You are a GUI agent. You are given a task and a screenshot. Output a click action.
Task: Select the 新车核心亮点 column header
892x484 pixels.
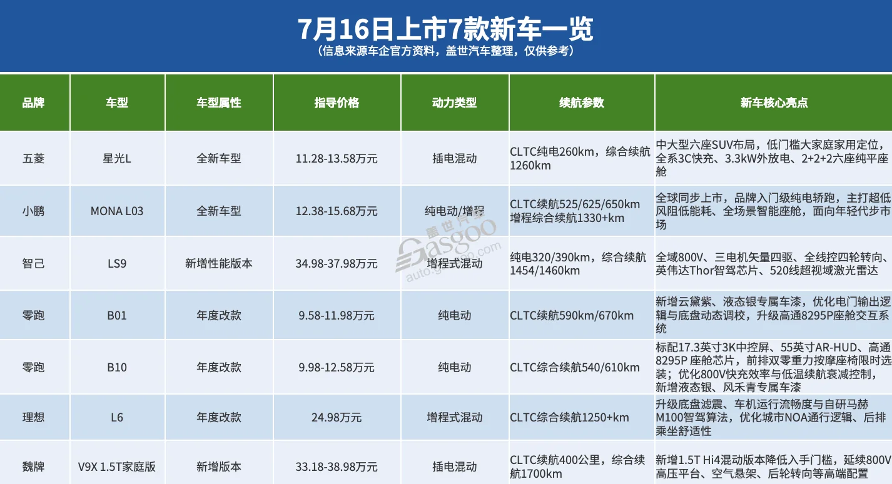(x=774, y=103)
